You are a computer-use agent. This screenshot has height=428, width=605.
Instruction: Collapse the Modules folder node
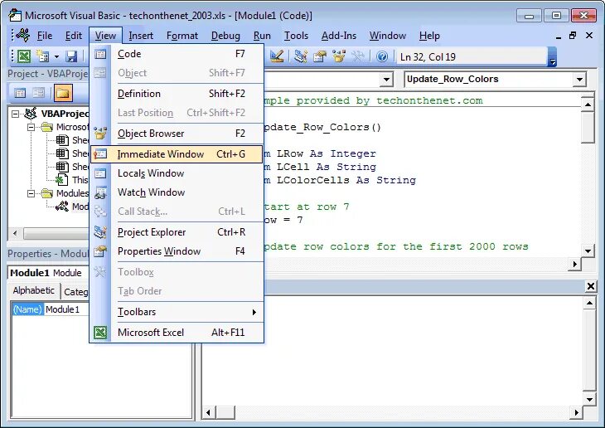31,193
